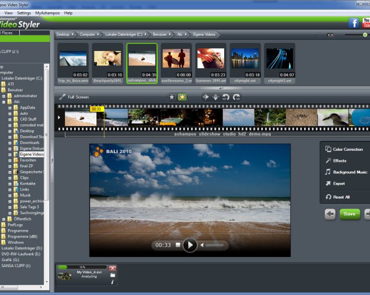Click the single star favorite icon
This screenshot has height=295, width=370.
(172, 97)
